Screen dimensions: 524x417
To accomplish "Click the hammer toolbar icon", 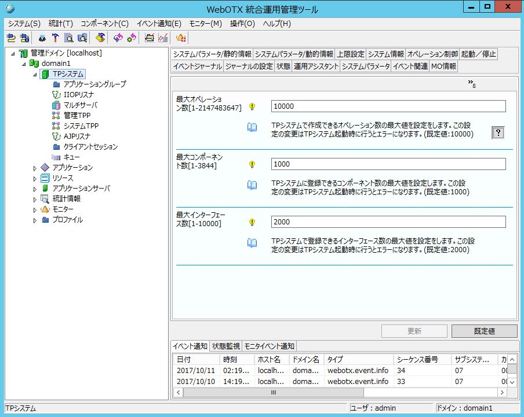I will (x=56, y=38).
